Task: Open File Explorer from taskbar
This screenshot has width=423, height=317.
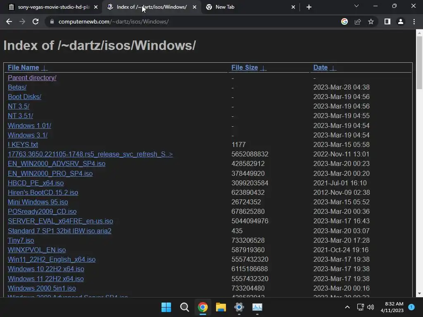Action: 221,307
